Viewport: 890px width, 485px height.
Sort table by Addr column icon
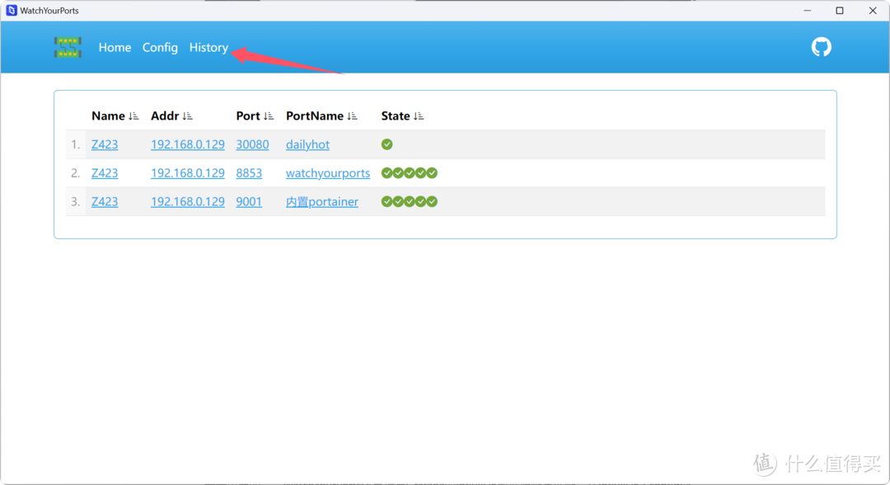coord(187,116)
